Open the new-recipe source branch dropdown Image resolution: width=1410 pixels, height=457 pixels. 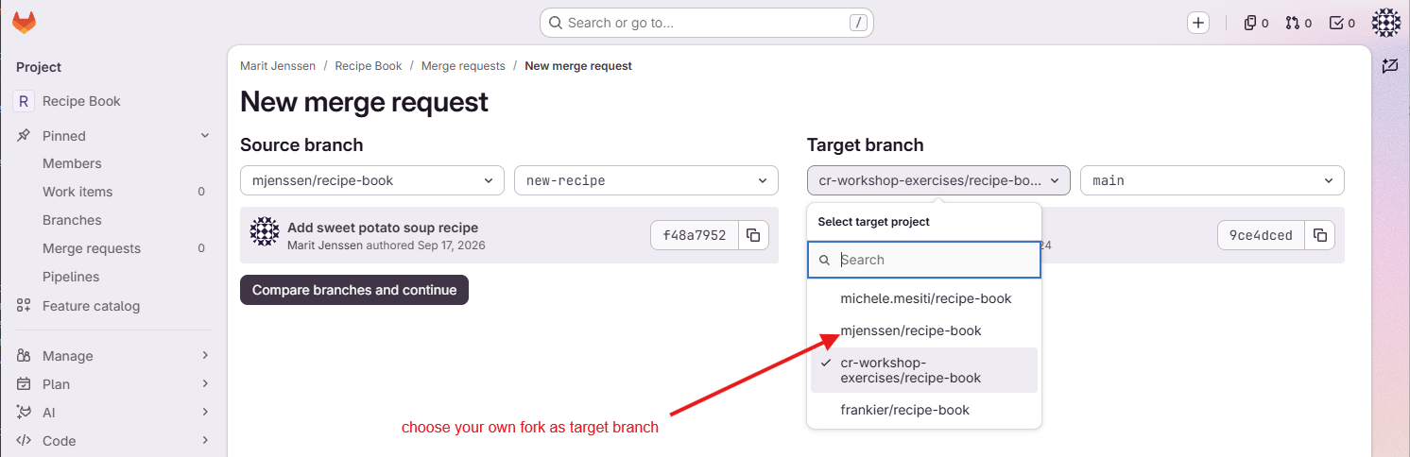(646, 180)
